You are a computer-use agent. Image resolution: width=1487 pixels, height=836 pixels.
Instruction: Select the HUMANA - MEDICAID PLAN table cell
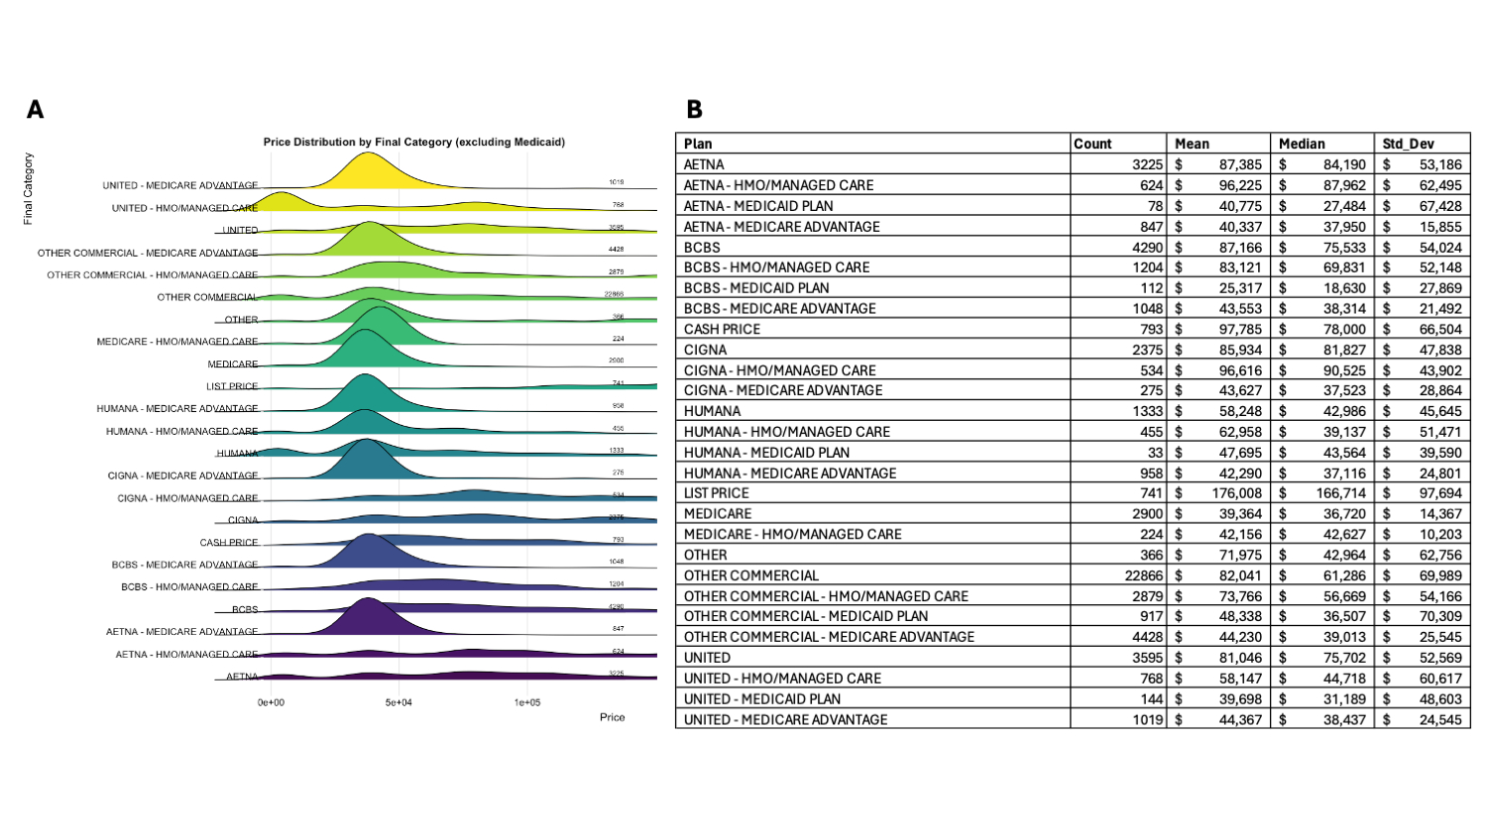pyautogui.click(x=766, y=453)
